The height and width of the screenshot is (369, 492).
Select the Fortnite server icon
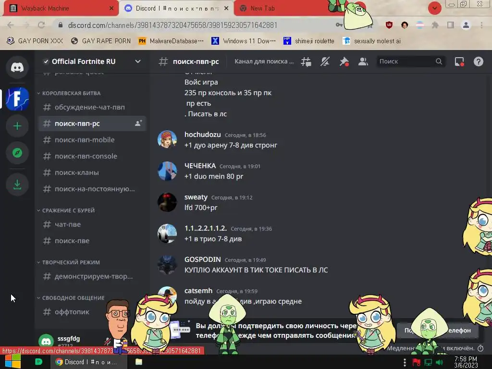(x=17, y=99)
